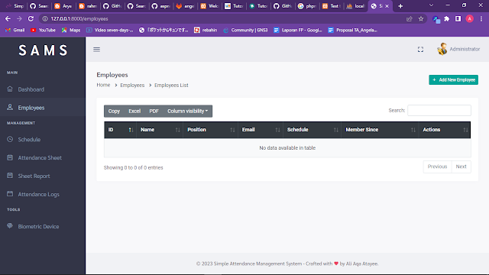The image size is (489, 275).
Task: Export table to Excel
Action: pyautogui.click(x=134, y=111)
